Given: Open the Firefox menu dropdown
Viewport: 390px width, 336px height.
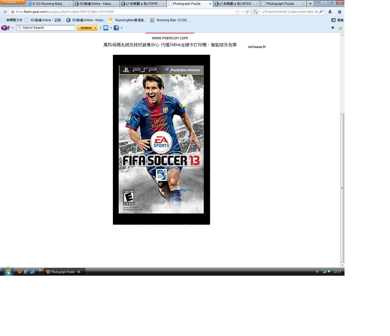Looking at the screenshot, I should pyautogui.click(x=12, y=2).
